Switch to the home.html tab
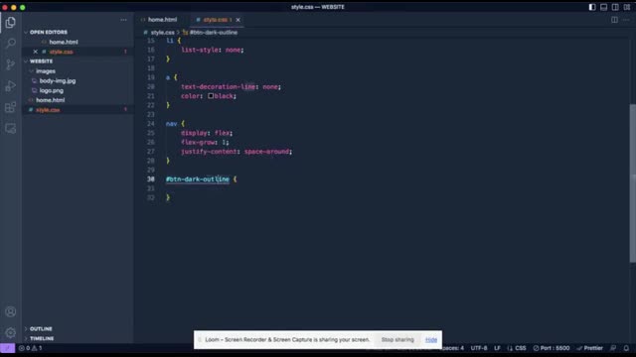636x357 pixels. [x=162, y=20]
